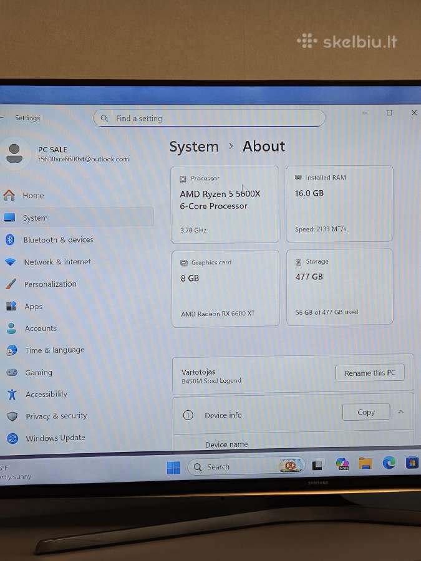Open Time & language settings
The width and height of the screenshot is (421, 561).
(x=77, y=350)
